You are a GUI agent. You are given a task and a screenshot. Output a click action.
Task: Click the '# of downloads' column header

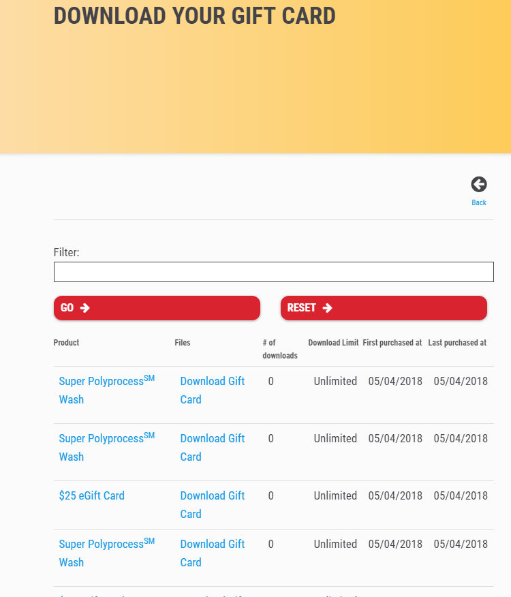[x=280, y=349]
